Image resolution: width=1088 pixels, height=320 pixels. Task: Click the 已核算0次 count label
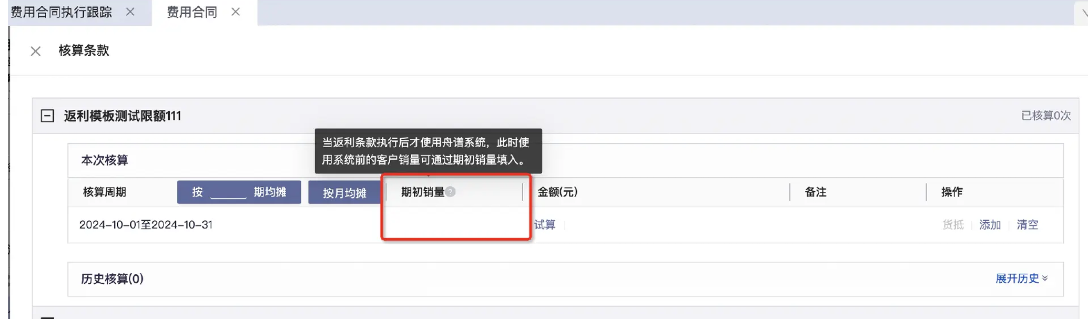pyautogui.click(x=1045, y=116)
